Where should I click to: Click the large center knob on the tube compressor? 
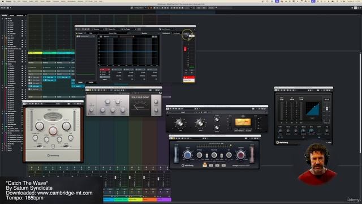pos(53,131)
